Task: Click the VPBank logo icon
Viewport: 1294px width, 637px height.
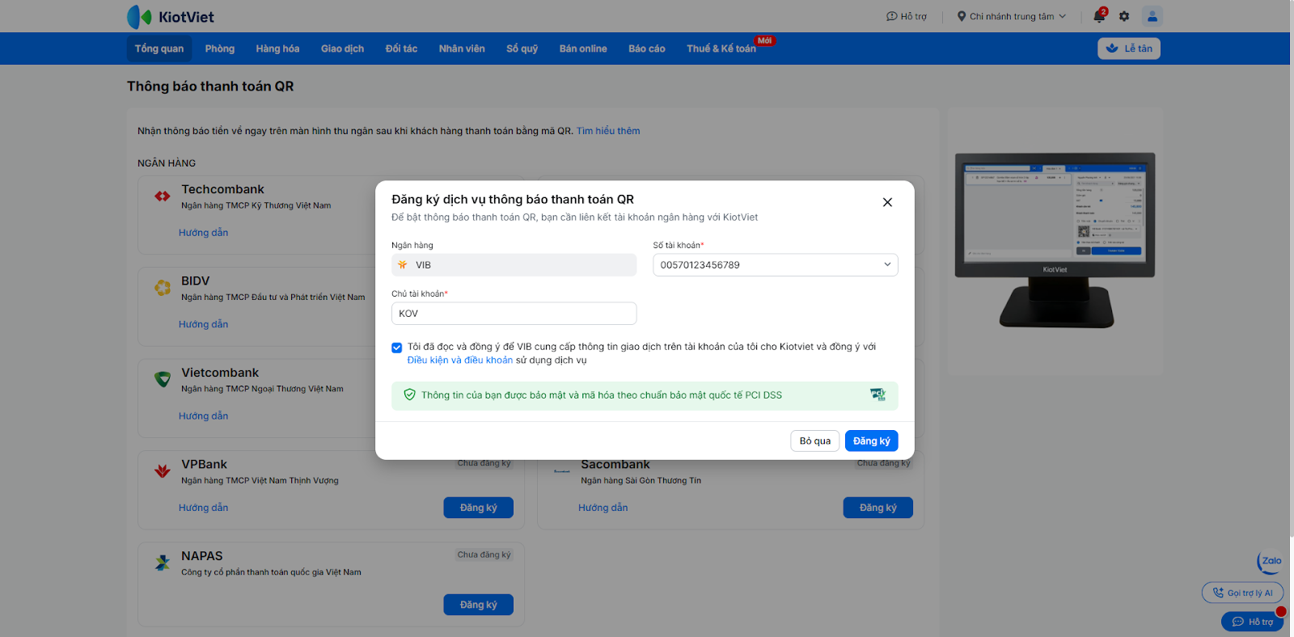Action: pyautogui.click(x=163, y=470)
